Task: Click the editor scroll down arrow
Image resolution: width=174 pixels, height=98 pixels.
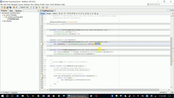Action: 171,87
